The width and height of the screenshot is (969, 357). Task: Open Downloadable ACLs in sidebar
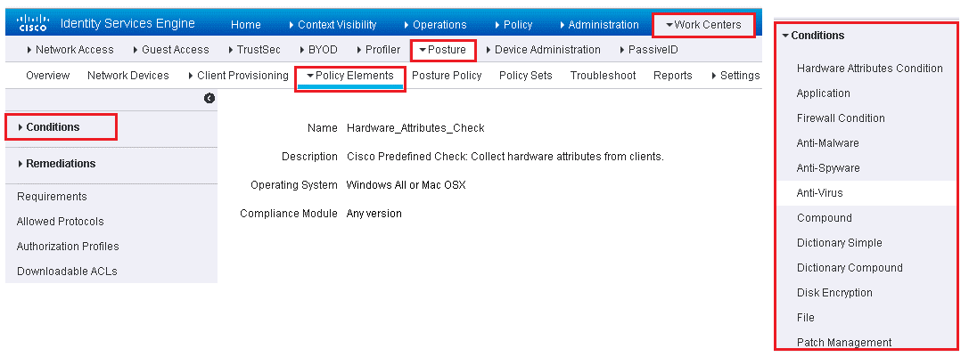(67, 271)
